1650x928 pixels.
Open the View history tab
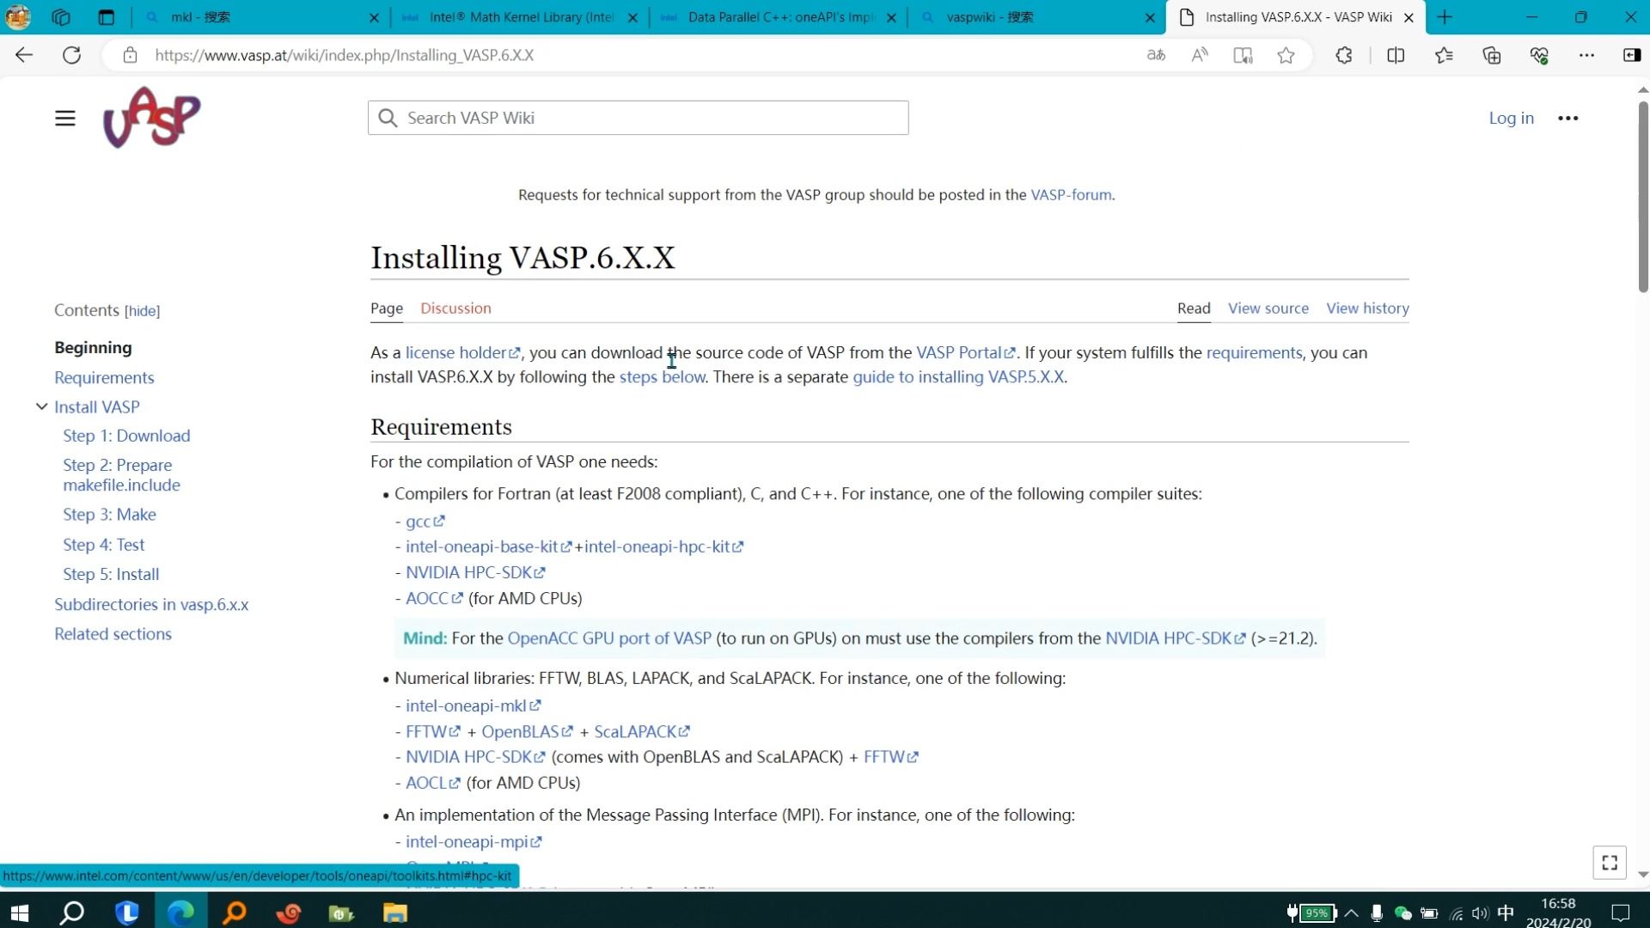pos(1367,308)
